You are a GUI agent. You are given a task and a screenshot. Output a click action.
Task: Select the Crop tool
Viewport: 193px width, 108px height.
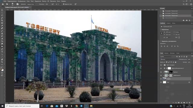(x=2, y=20)
